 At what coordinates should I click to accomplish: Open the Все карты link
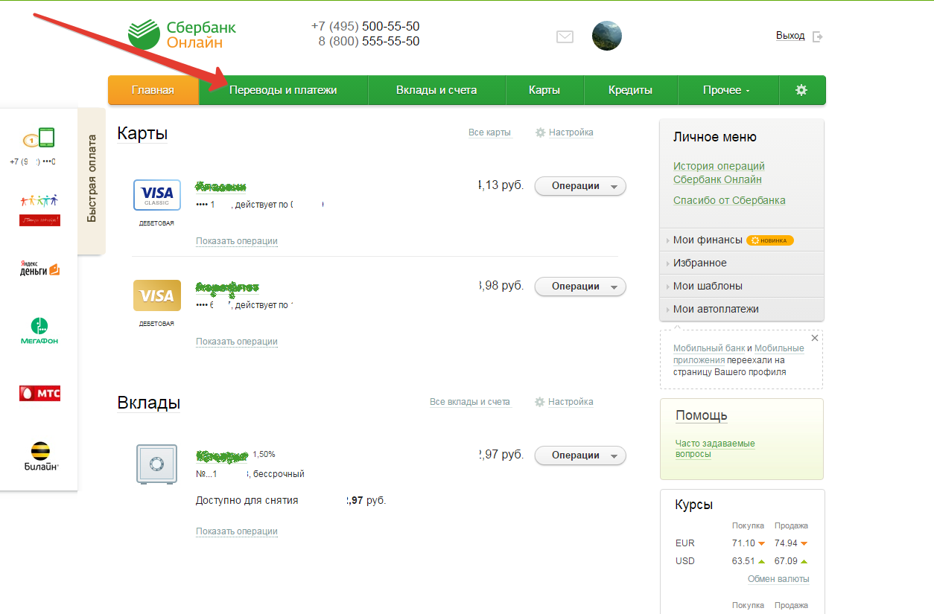point(489,132)
